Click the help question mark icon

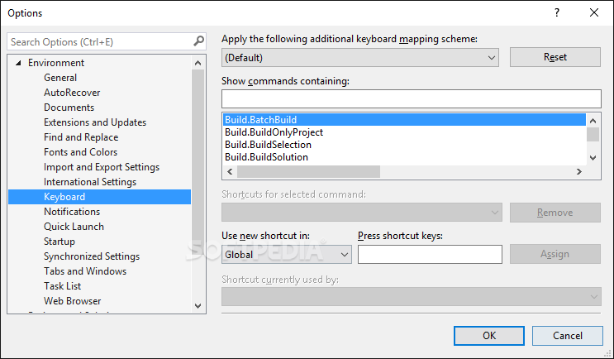pyautogui.click(x=557, y=12)
